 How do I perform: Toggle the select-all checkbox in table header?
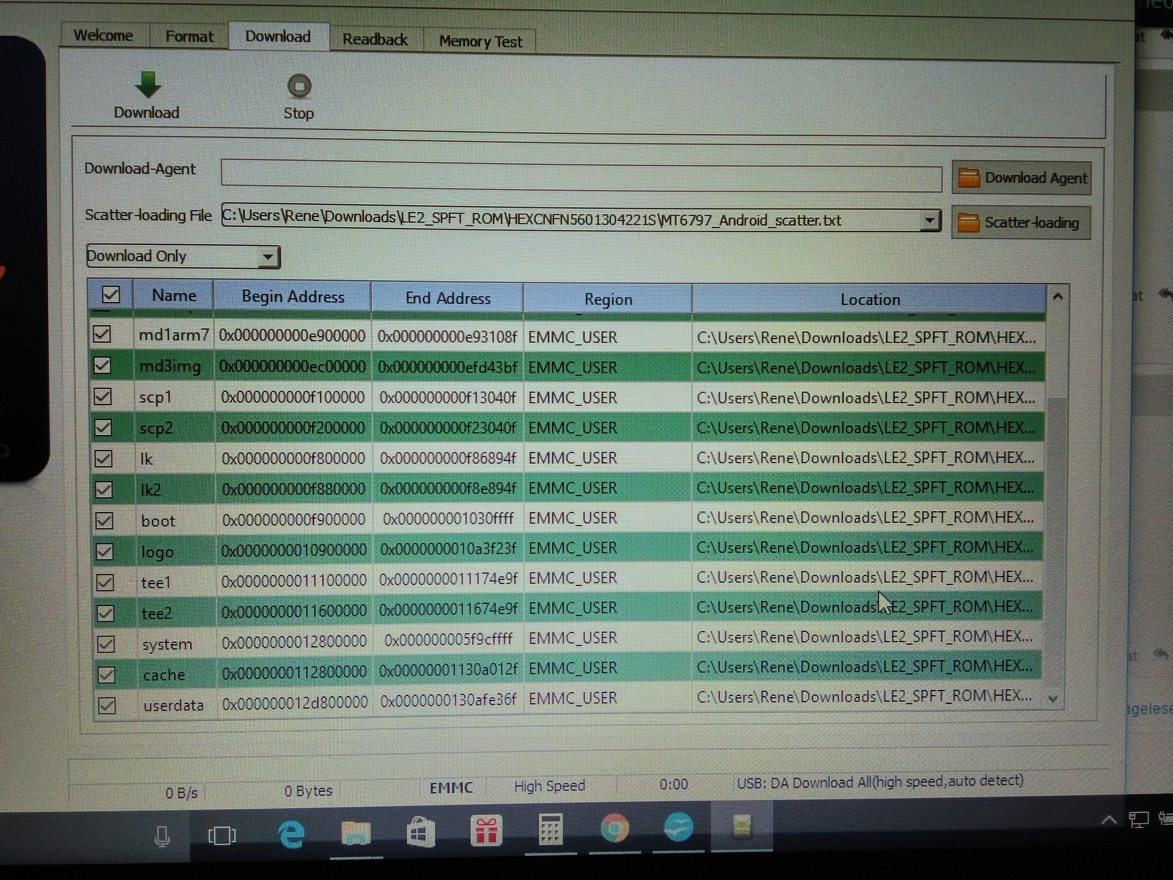point(111,295)
